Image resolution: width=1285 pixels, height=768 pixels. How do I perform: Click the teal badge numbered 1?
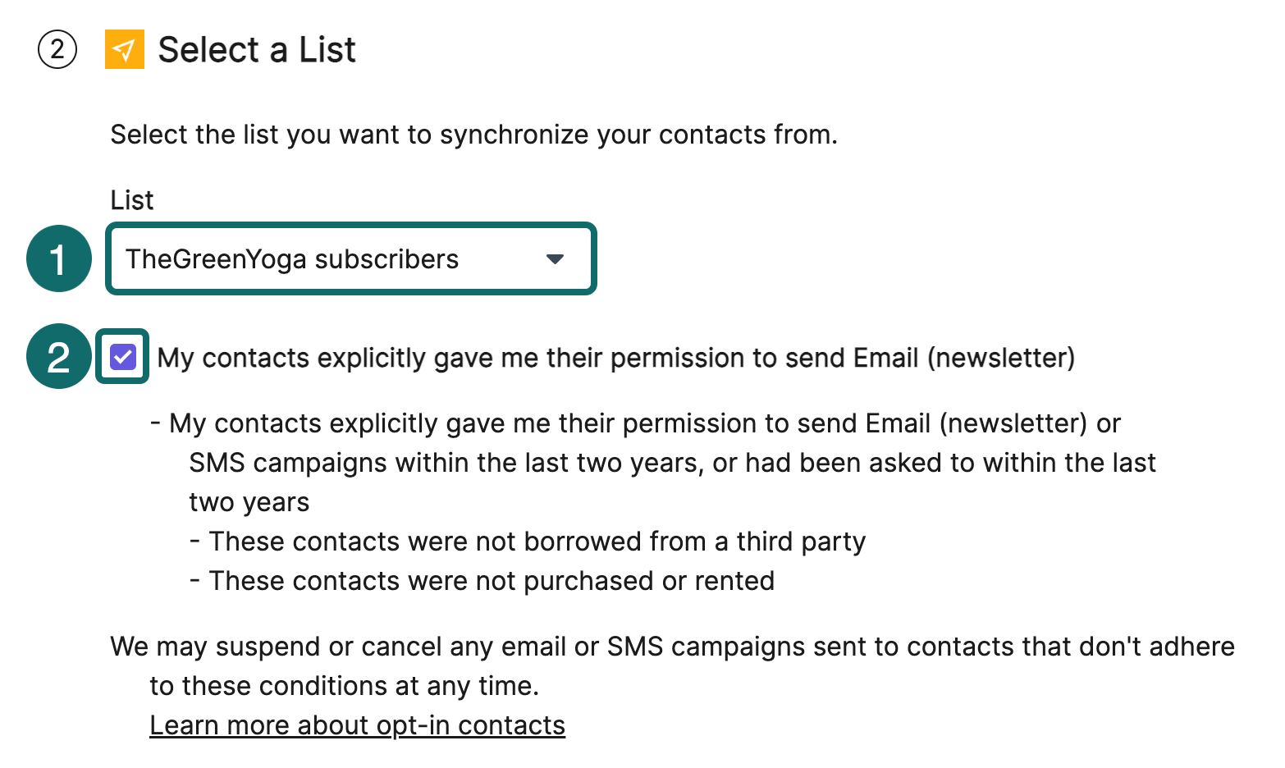pos(58,259)
